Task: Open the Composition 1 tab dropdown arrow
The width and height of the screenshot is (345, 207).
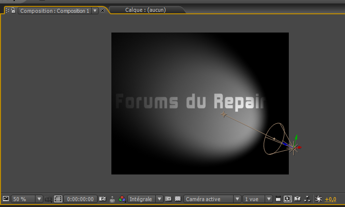Action: point(95,10)
